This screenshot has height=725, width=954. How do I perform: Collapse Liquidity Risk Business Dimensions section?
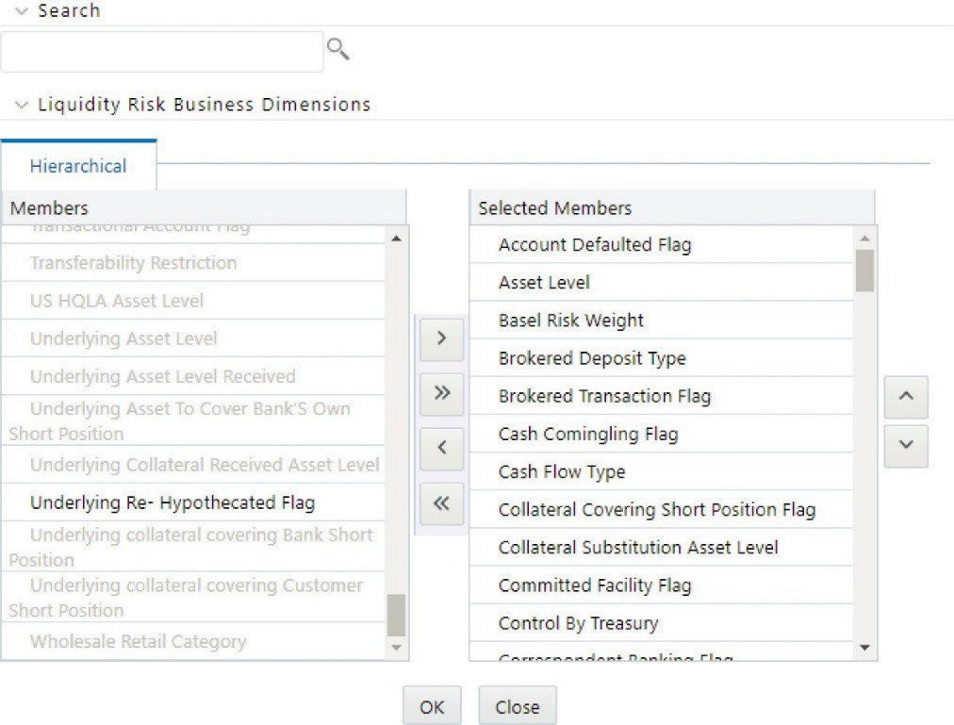click(22, 105)
